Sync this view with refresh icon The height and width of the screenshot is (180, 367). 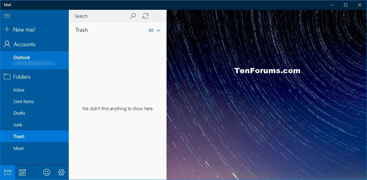(145, 16)
